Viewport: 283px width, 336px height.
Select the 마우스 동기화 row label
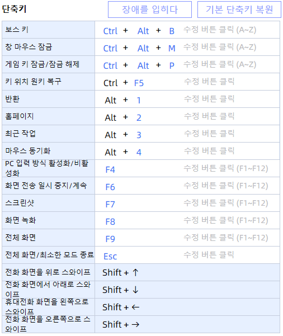tap(27, 151)
